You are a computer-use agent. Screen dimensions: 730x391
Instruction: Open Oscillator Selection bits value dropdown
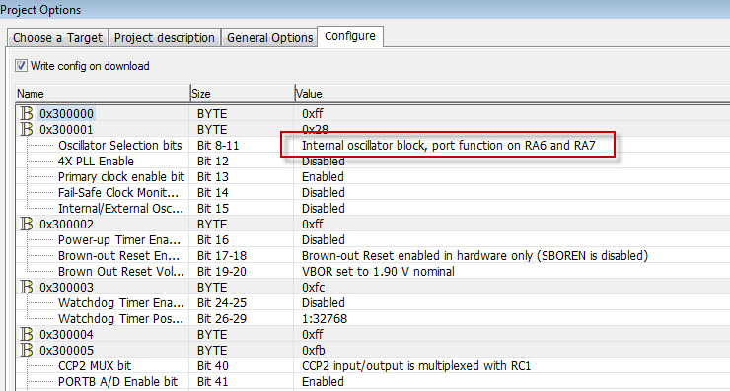point(448,145)
